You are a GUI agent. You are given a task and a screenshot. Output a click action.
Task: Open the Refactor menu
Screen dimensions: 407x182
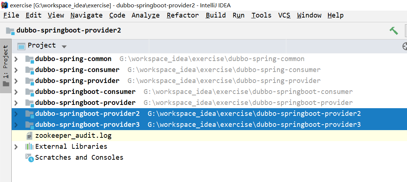(183, 16)
